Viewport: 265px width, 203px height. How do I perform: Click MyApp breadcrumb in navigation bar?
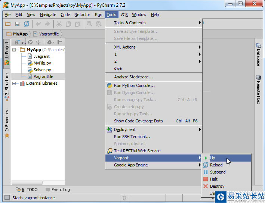coord(17,34)
